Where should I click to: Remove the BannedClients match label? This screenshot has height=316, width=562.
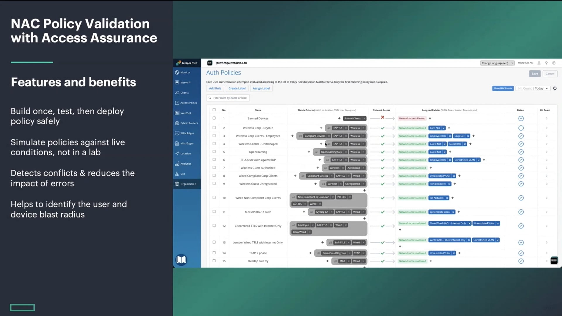[364, 118]
